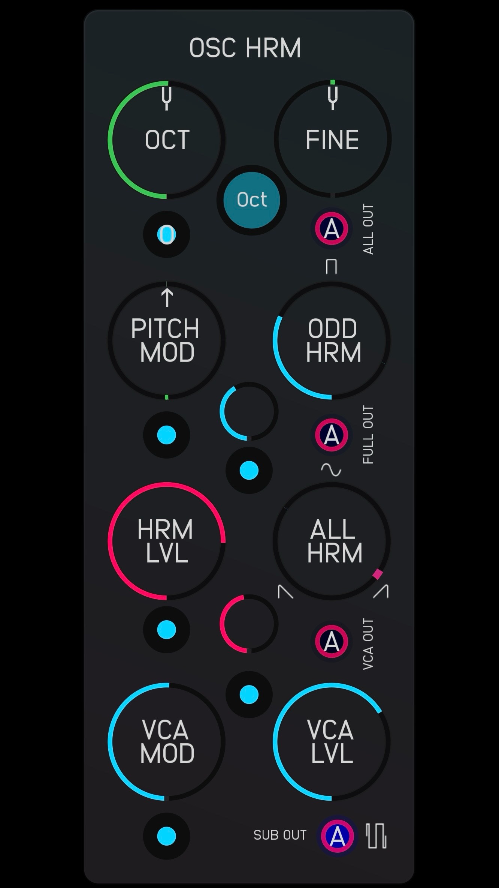Click the VCA OUT audio output jack

[x=332, y=642]
